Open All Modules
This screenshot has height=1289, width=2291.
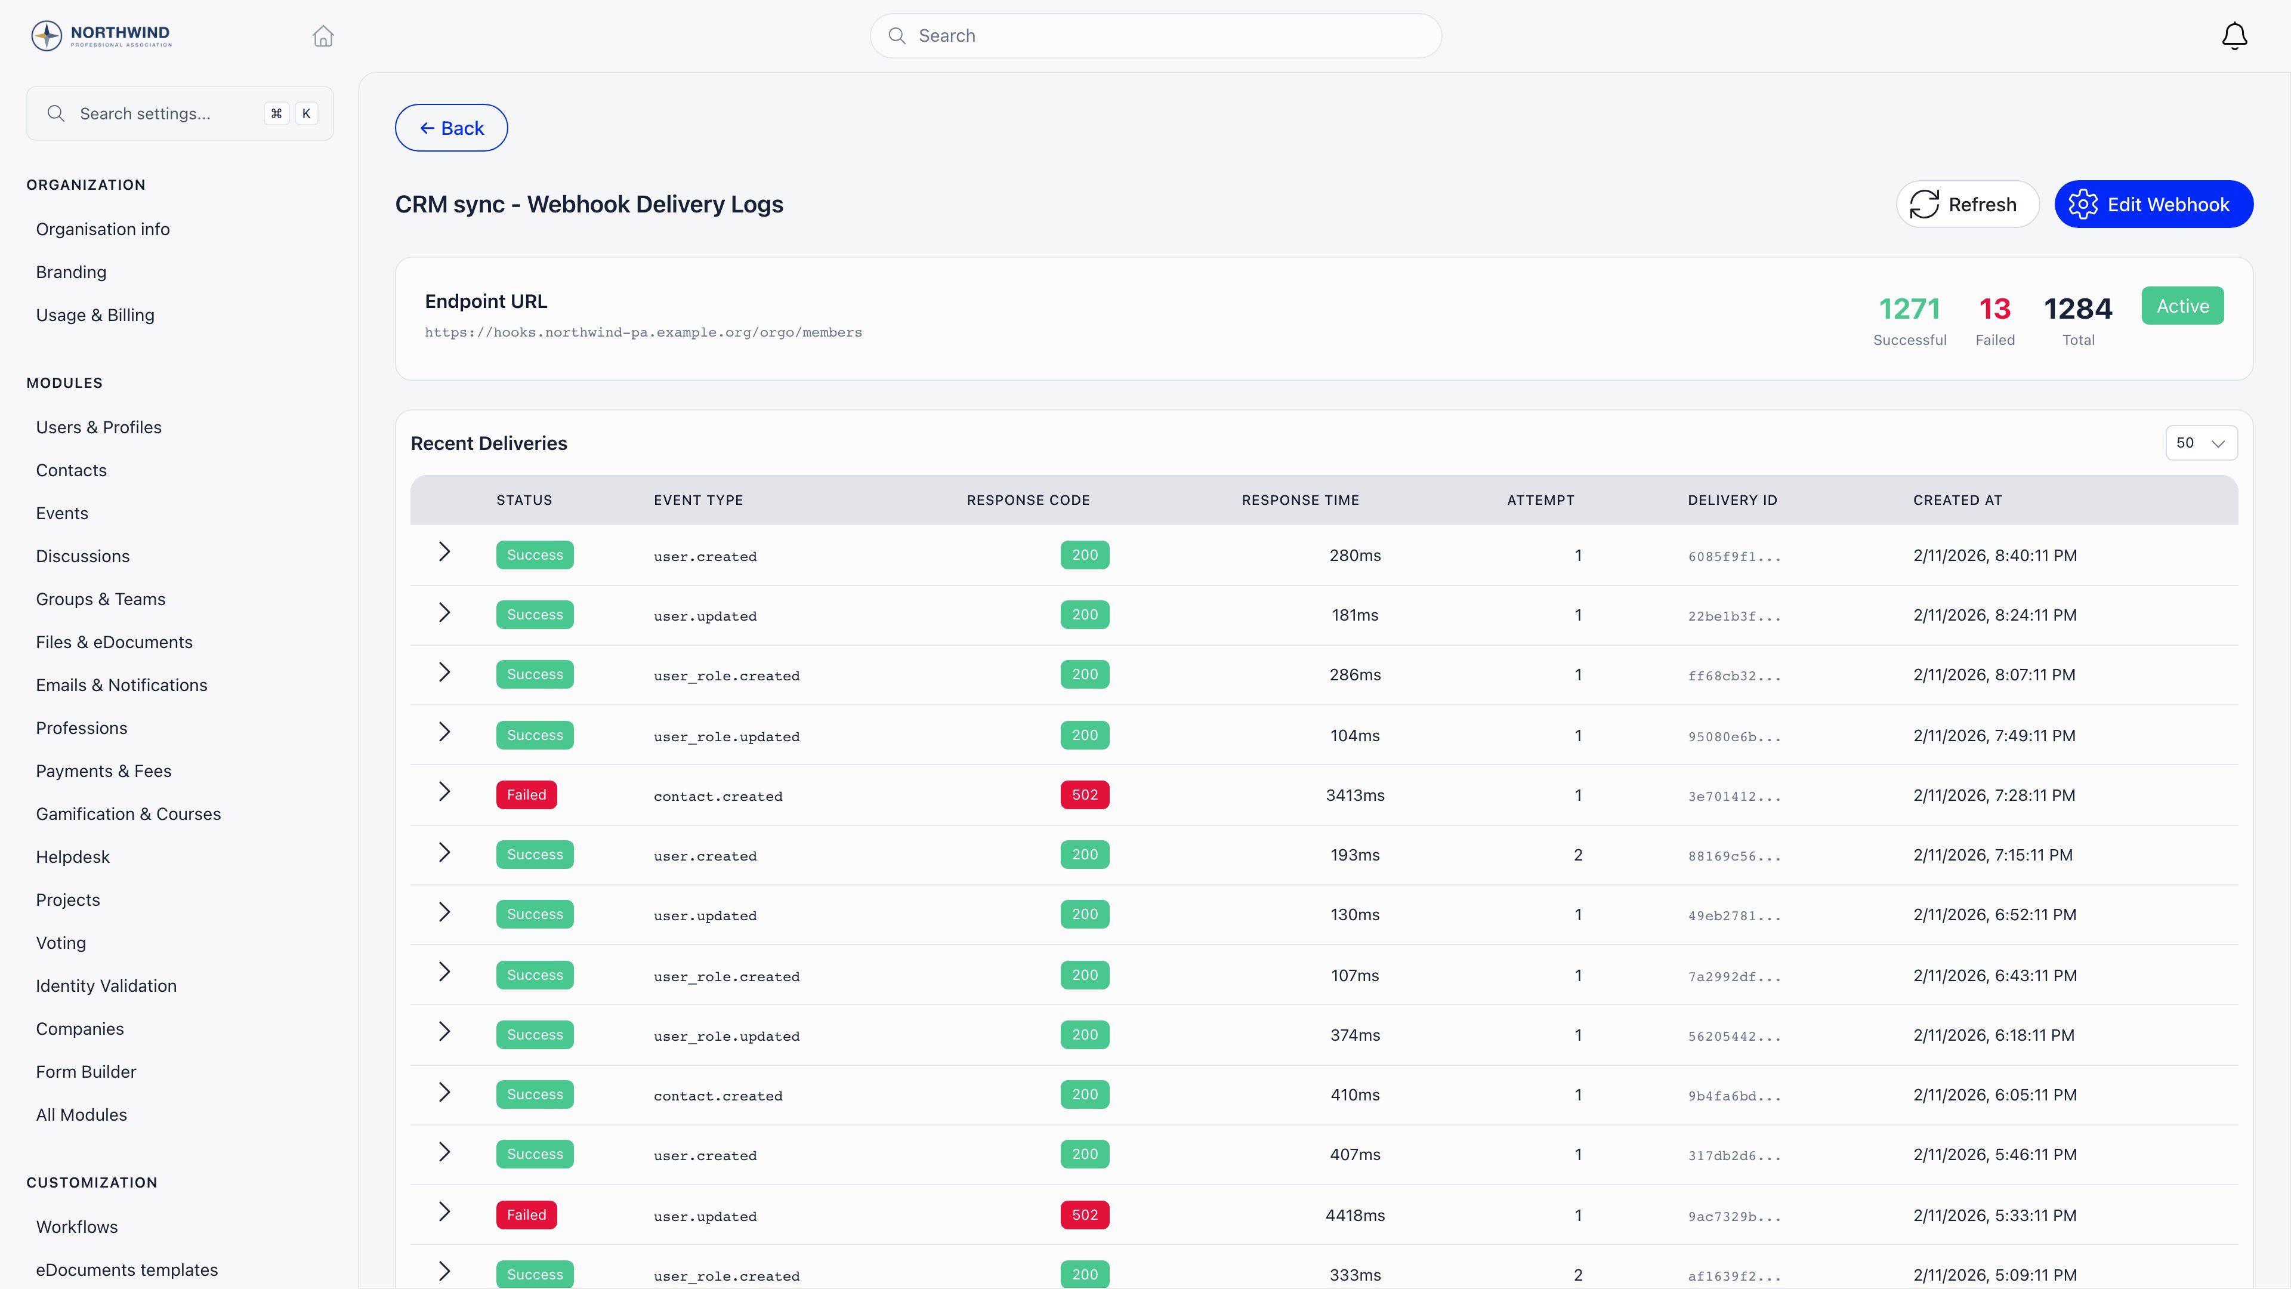pyautogui.click(x=82, y=1115)
